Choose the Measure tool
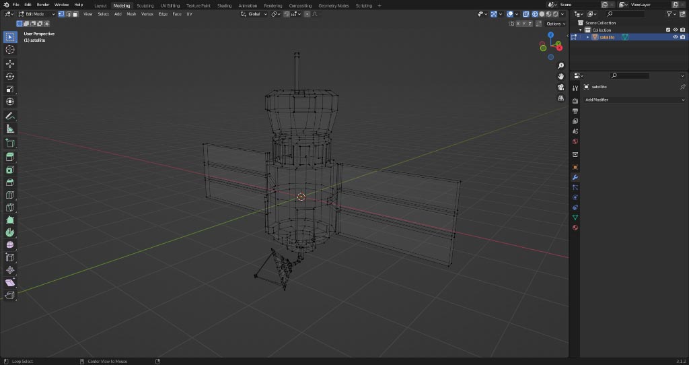Viewport: 689px width, 365px height. pyautogui.click(x=10, y=128)
